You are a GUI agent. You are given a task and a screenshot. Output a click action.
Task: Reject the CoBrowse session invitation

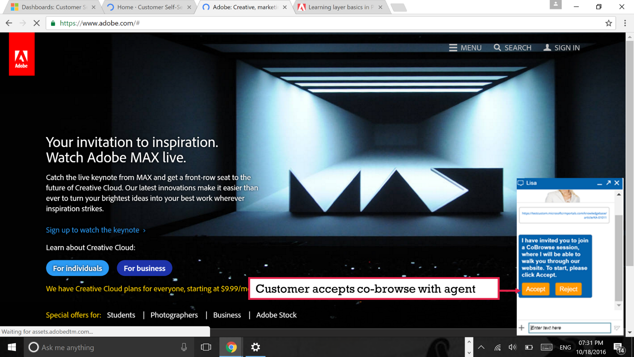click(x=568, y=289)
